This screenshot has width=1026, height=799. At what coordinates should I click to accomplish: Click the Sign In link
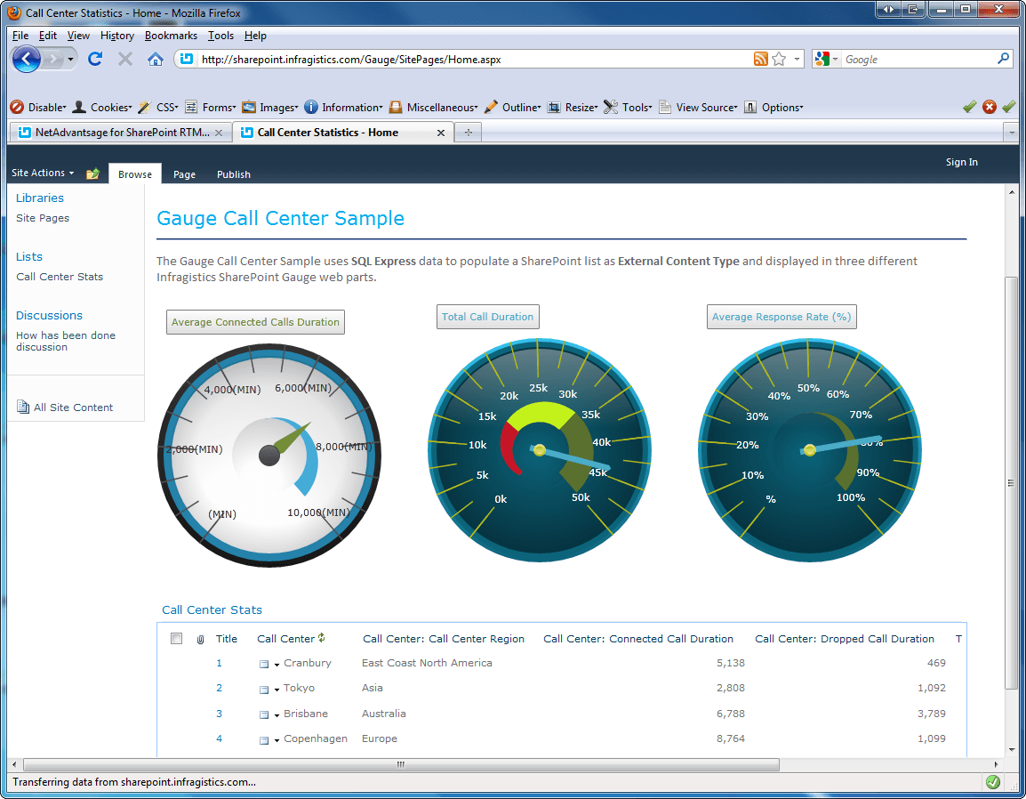tap(961, 162)
